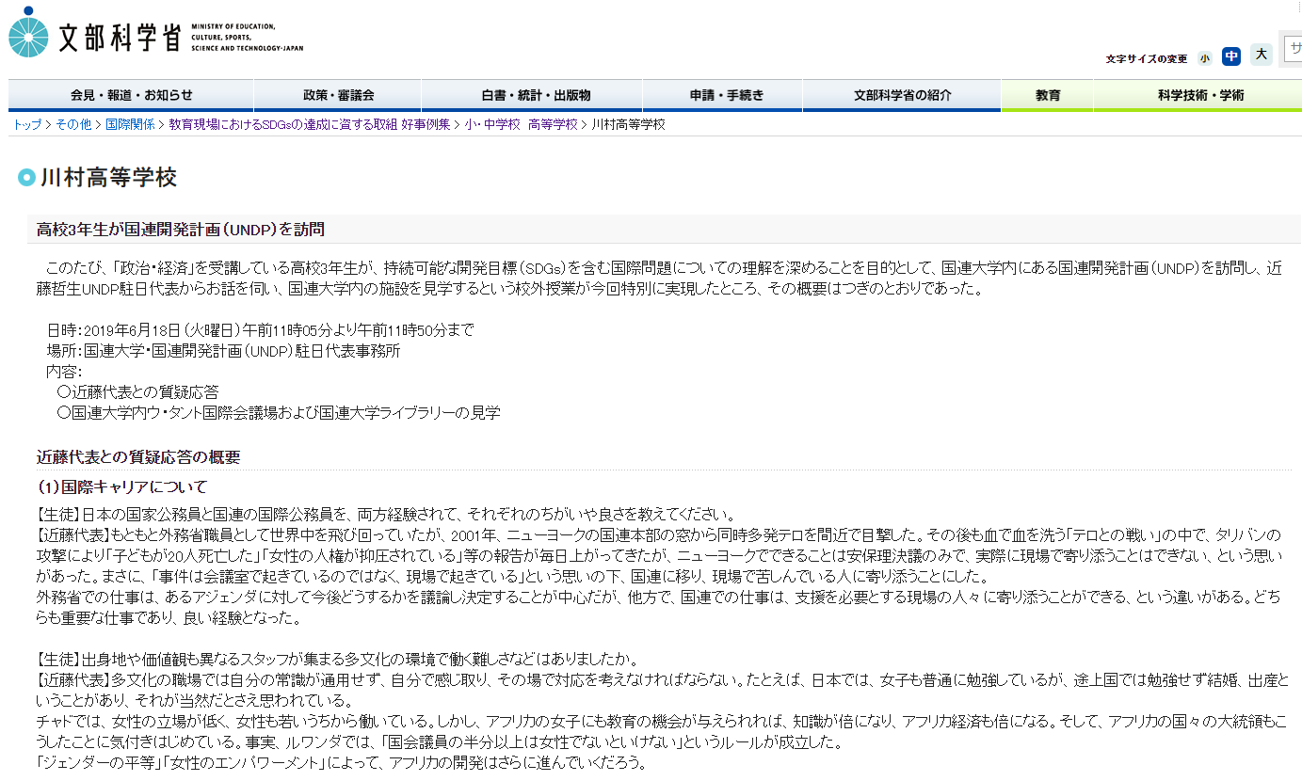The height and width of the screenshot is (781, 1302).
Task: Navigate to 小・中学校 breadcrumb link
Action: pyautogui.click(x=491, y=124)
